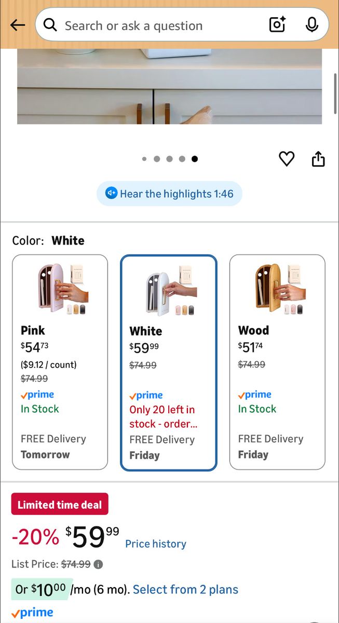The image size is (339, 623).
Task: Open Select from 2 plans link
Action: tap(185, 590)
